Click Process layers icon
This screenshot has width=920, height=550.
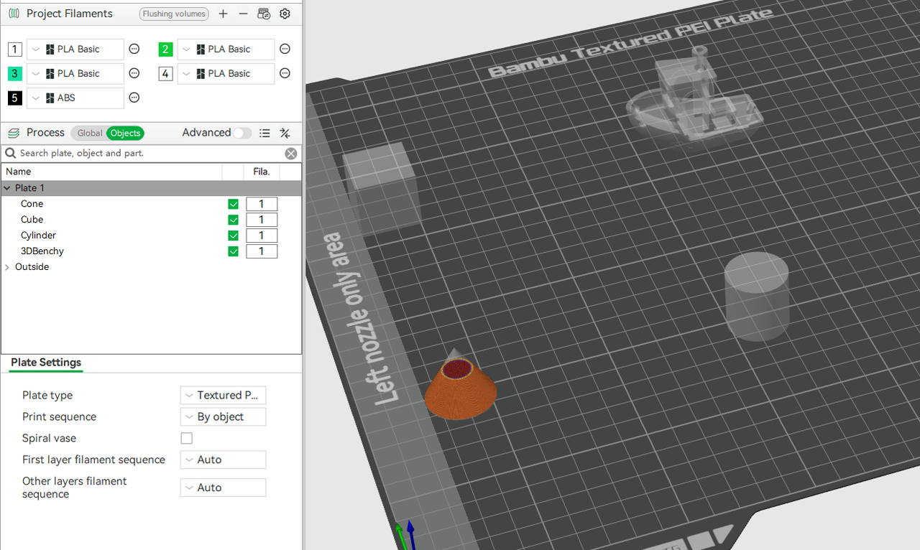14,133
